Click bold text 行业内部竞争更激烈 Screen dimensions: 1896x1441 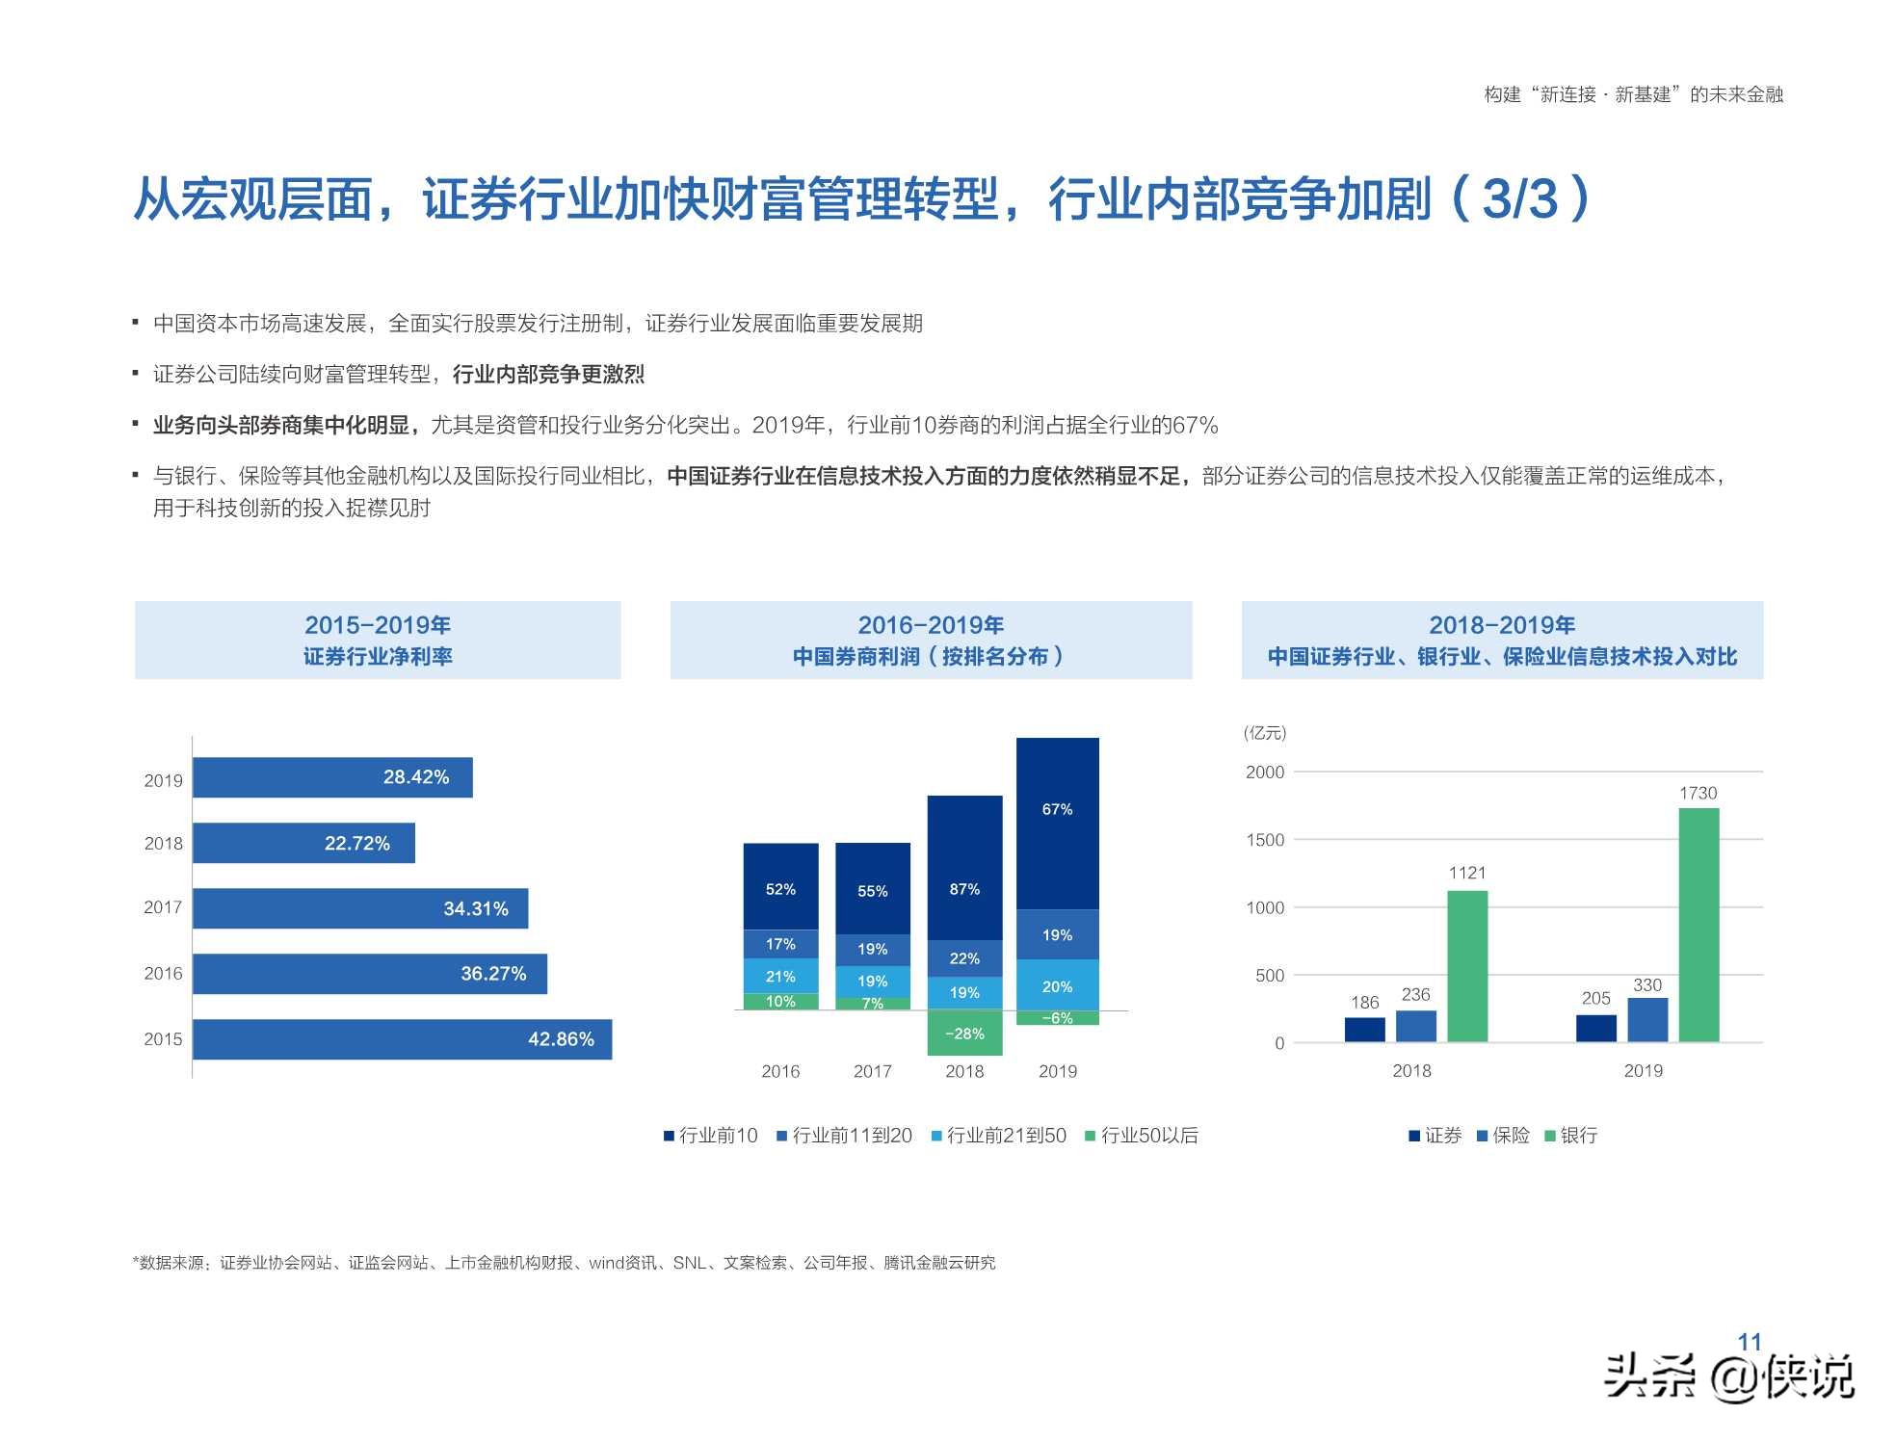[x=548, y=375]
